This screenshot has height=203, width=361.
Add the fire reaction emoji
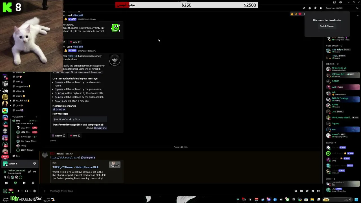(292, 14)
